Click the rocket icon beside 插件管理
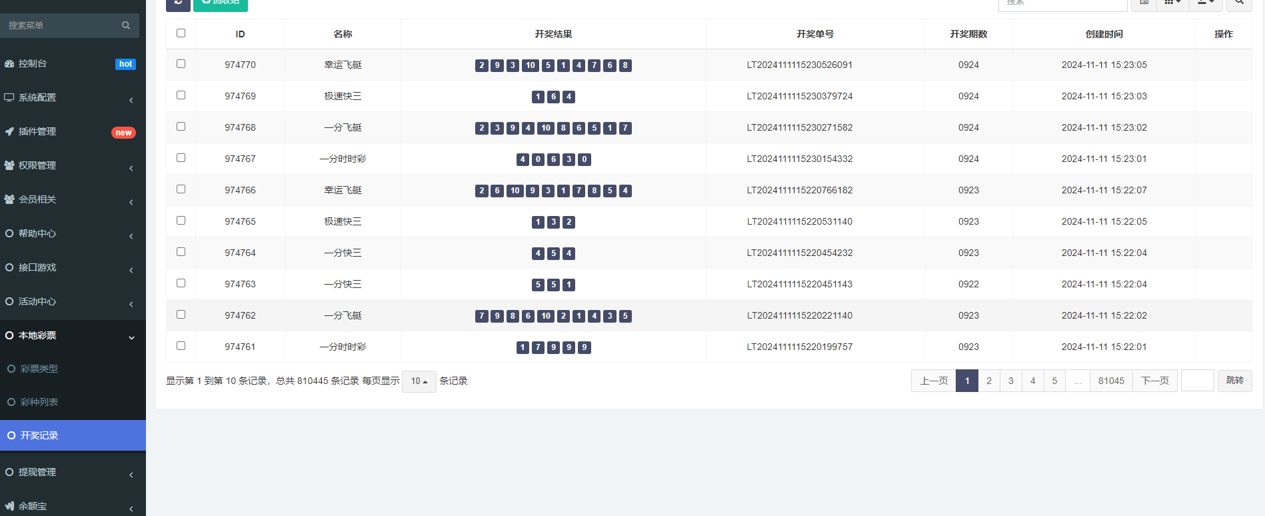Screen dimensions: 1265x516 [9, 132]
